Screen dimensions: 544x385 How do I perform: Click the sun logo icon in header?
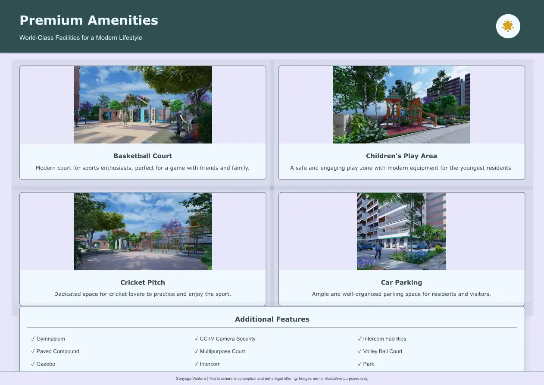coord(508,26)
